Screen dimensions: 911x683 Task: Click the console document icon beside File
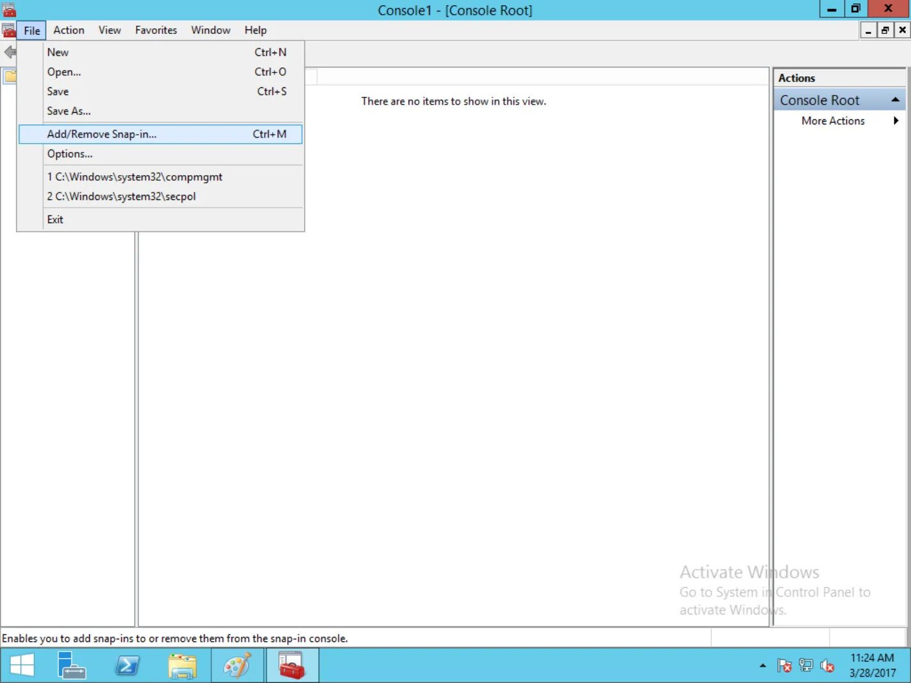8,30
